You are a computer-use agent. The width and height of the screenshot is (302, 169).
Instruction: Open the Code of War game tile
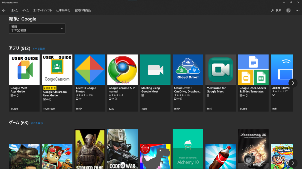point(123,149)
